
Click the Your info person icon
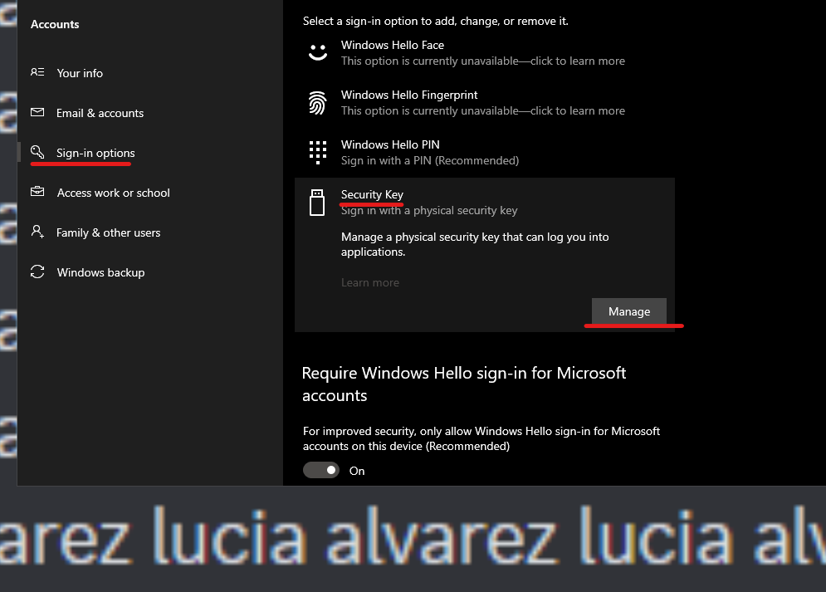pyautogui.click(x=37, y=72)
